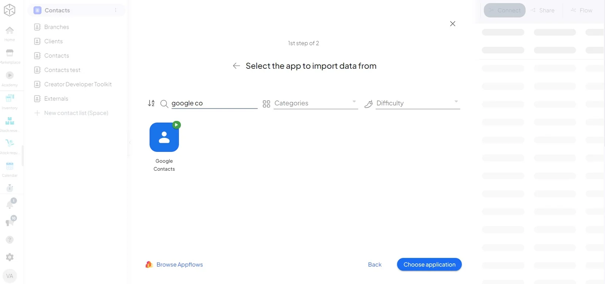
Task: Open the Contacts space options menu
Action: click(116, 10)
